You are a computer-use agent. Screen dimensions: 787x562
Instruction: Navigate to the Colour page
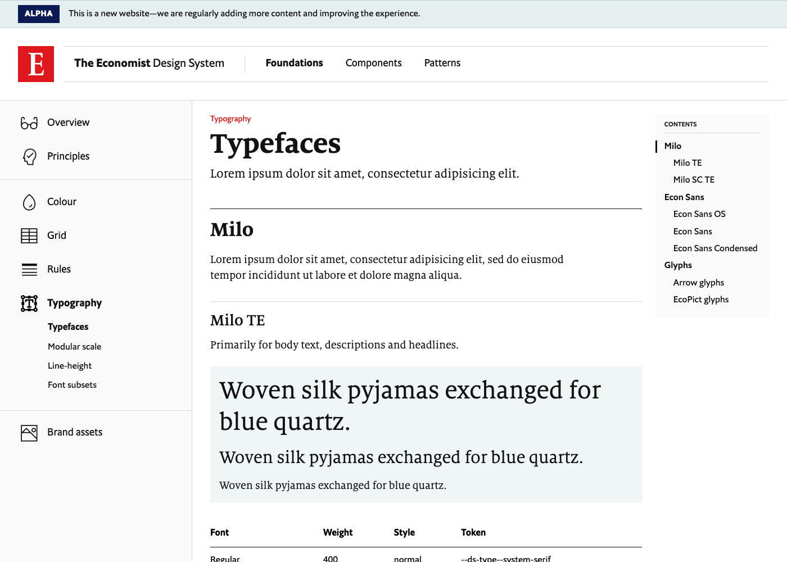[62, 202]
